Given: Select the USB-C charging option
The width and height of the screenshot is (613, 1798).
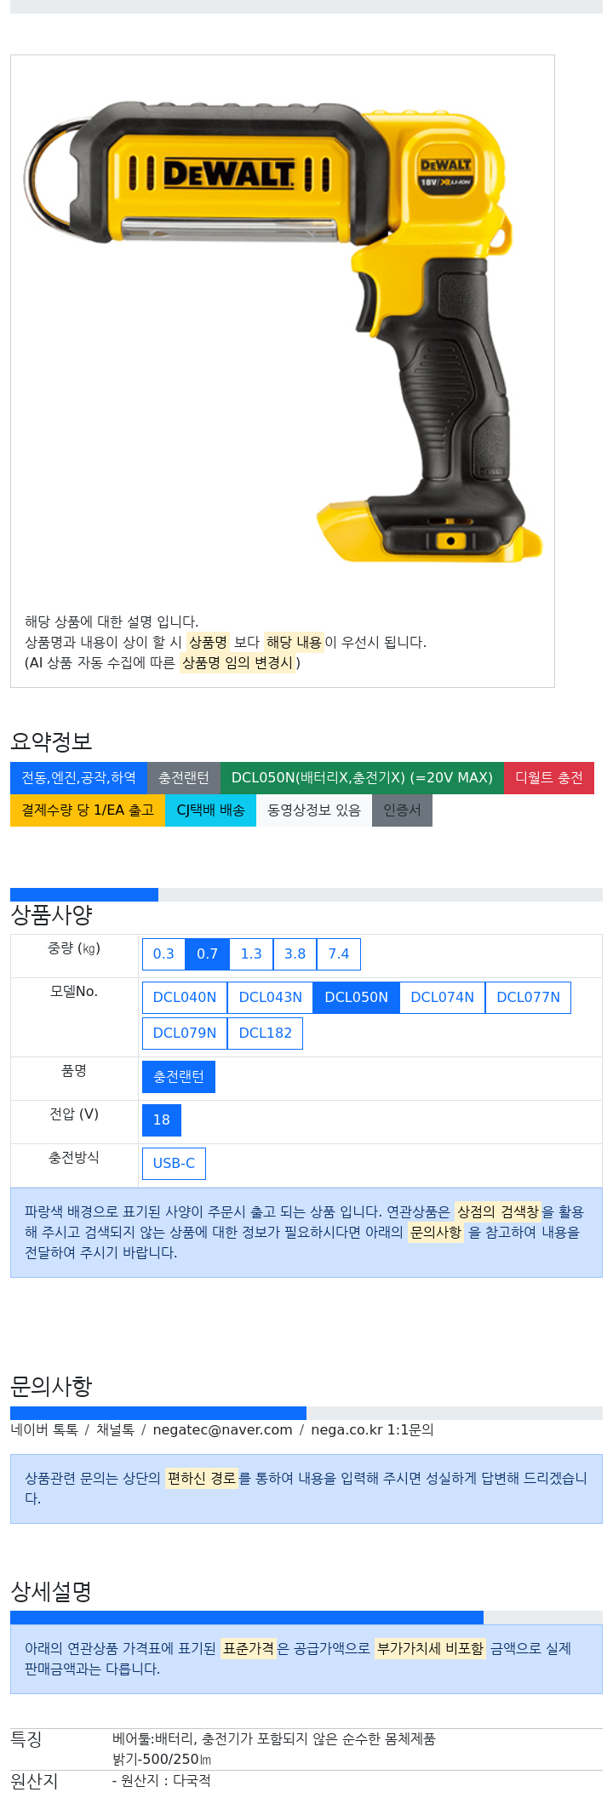Looking at the screenshot, I should coord(174,1164).
